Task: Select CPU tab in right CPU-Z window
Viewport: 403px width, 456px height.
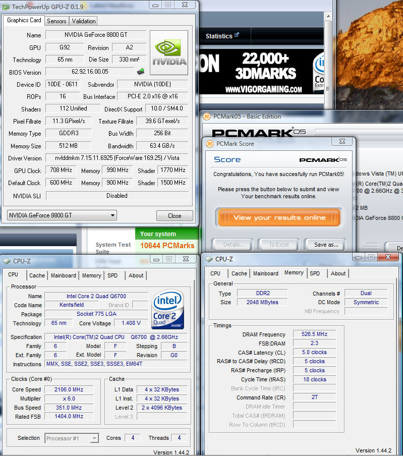Action: 215,273
